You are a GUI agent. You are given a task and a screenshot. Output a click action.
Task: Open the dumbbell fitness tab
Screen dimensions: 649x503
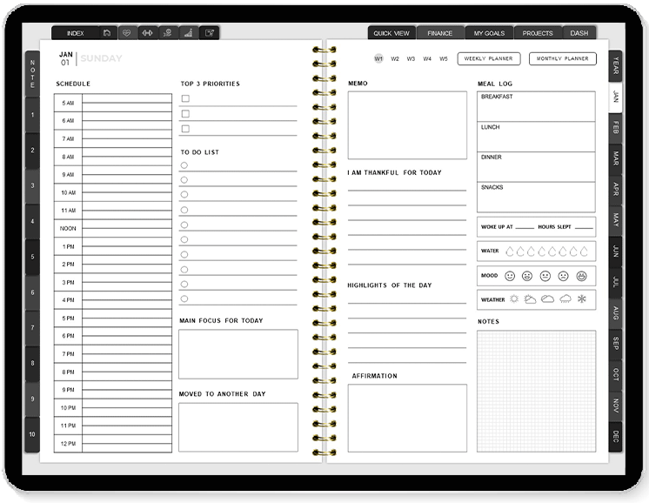(147, 33)
